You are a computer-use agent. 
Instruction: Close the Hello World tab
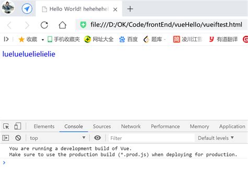[x=115, y=9]
